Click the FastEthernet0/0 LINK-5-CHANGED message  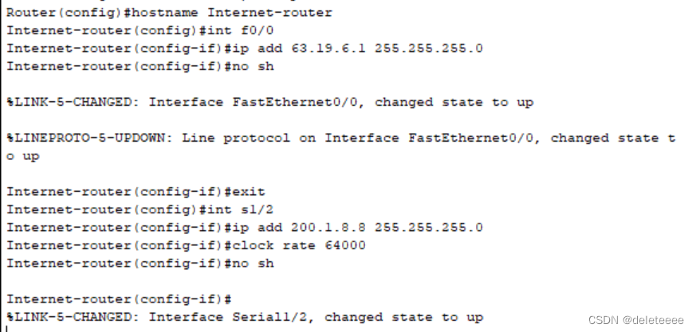(x=269, y=102)
